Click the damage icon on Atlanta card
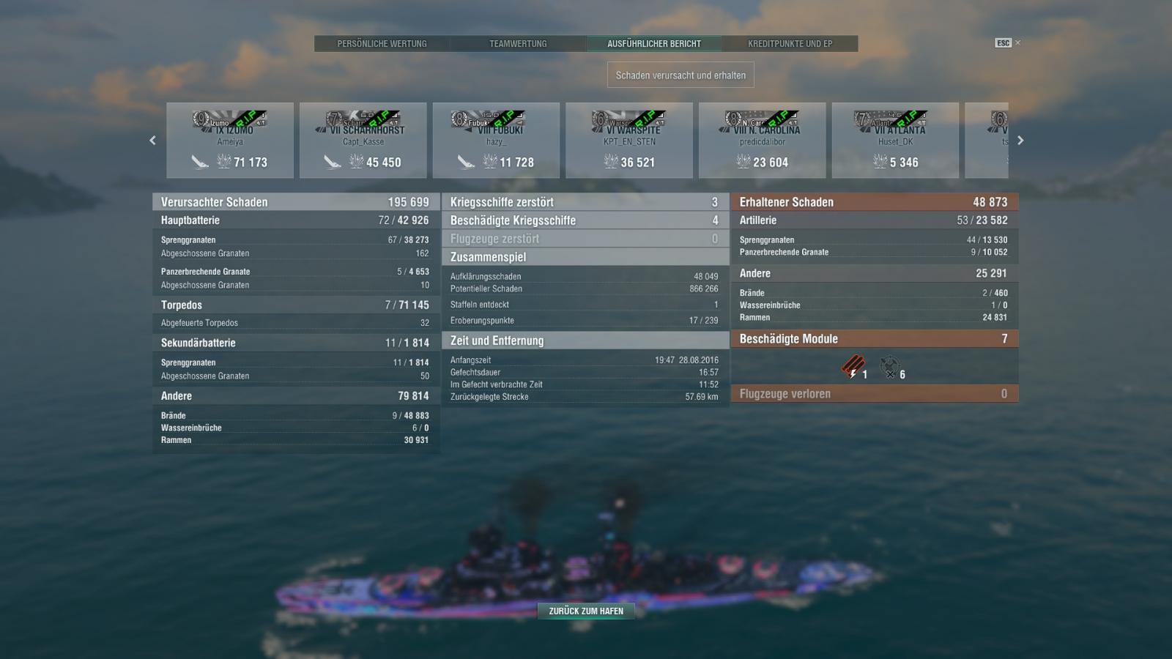Viewport: 1172px width, 659px height. (880, 162)
